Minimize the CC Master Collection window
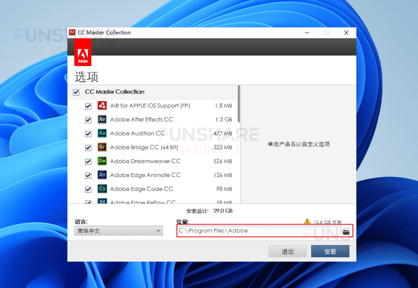 (307, 33)
